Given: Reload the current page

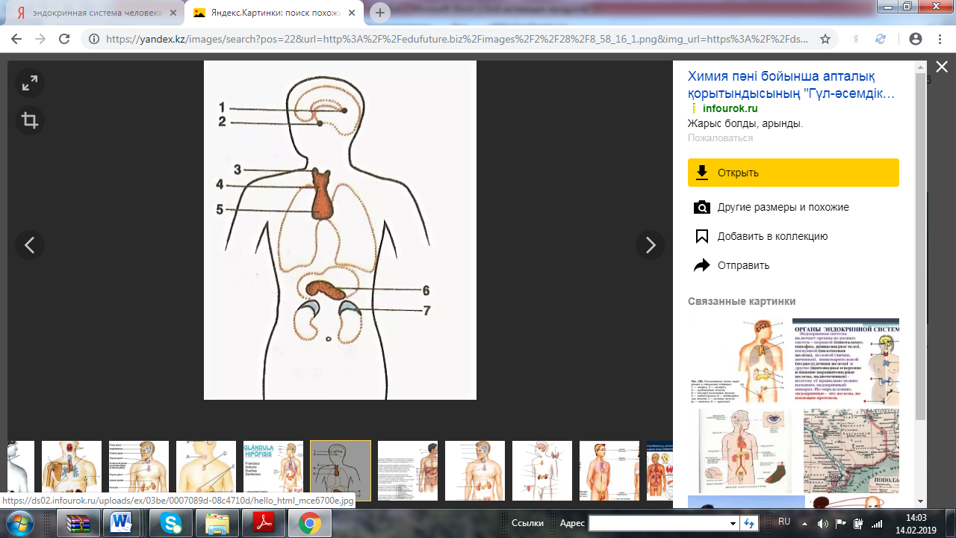Looking at the screenshot, I should tap(64, 39).
